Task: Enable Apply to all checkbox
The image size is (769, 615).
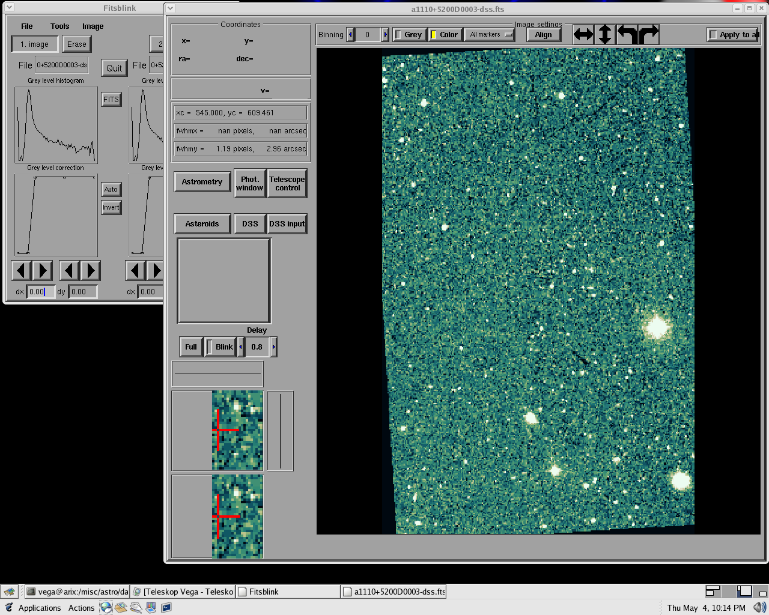Action: click(733, 35)
